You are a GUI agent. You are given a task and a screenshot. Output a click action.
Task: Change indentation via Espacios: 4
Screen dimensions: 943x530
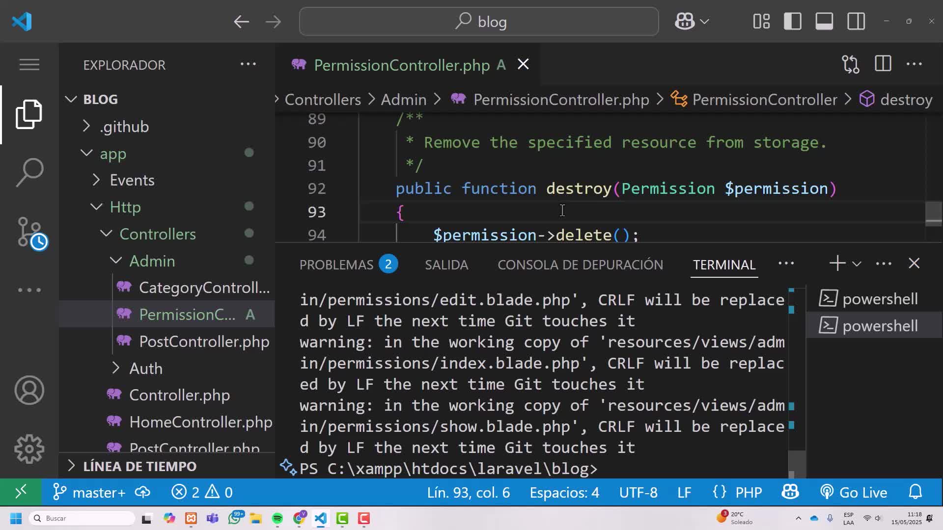click(x=564, y=492)
